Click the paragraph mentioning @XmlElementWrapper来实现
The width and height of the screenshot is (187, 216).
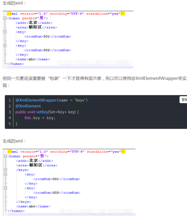pyautogui.click(x=94, y=82)
